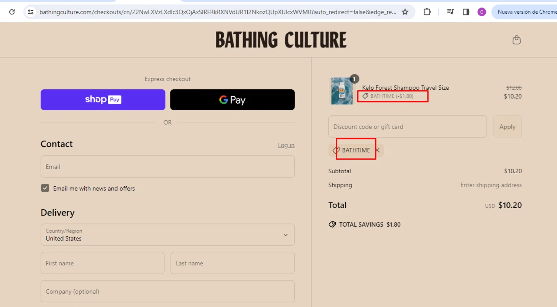
Task: Open the Country/Region dropdown
Action: (167, 235)
